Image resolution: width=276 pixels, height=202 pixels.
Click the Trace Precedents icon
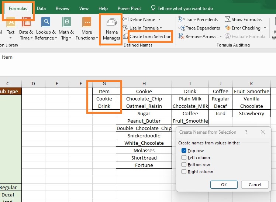tap(181, 19)
